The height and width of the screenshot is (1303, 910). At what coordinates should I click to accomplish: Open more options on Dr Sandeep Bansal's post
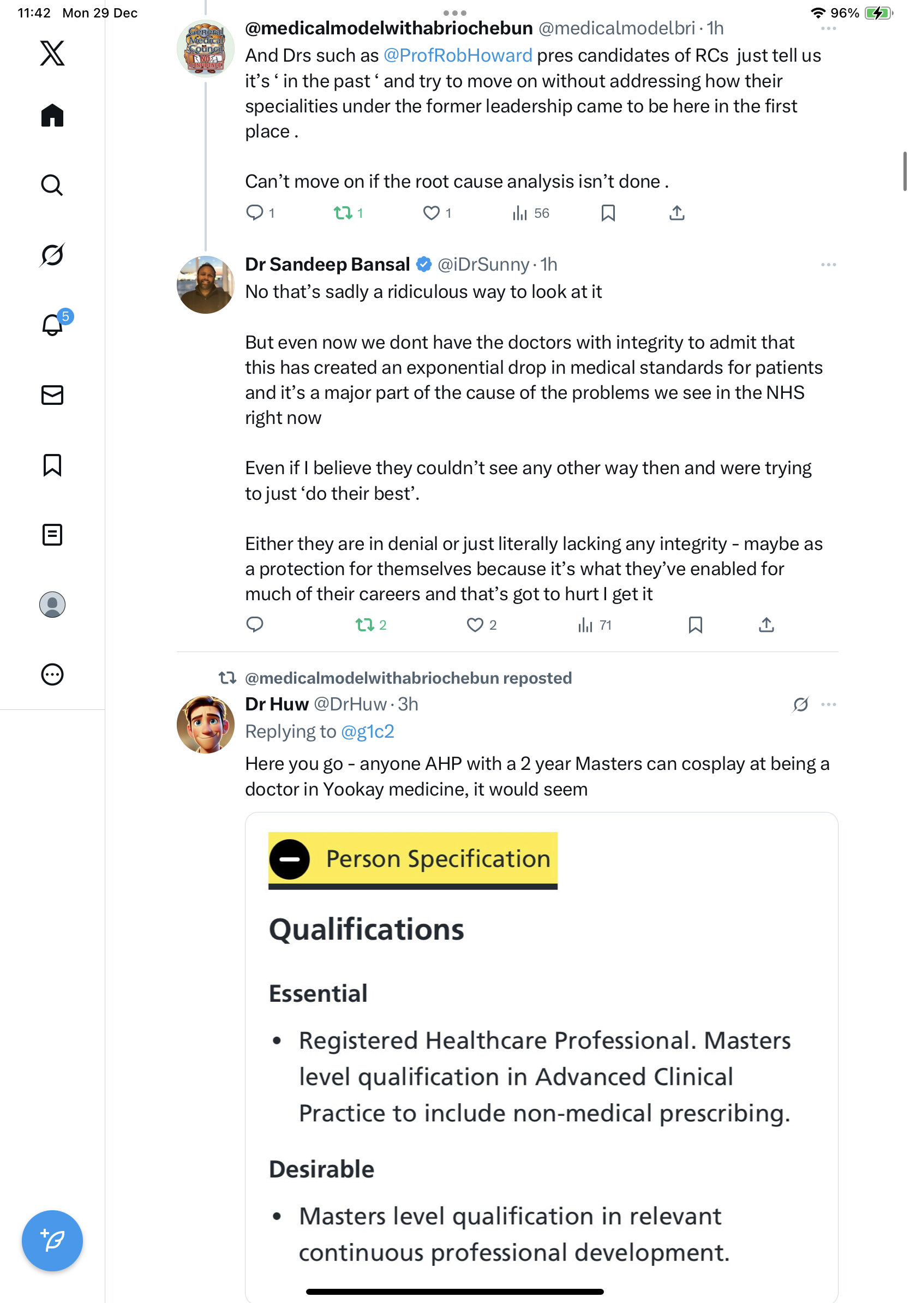828,265
